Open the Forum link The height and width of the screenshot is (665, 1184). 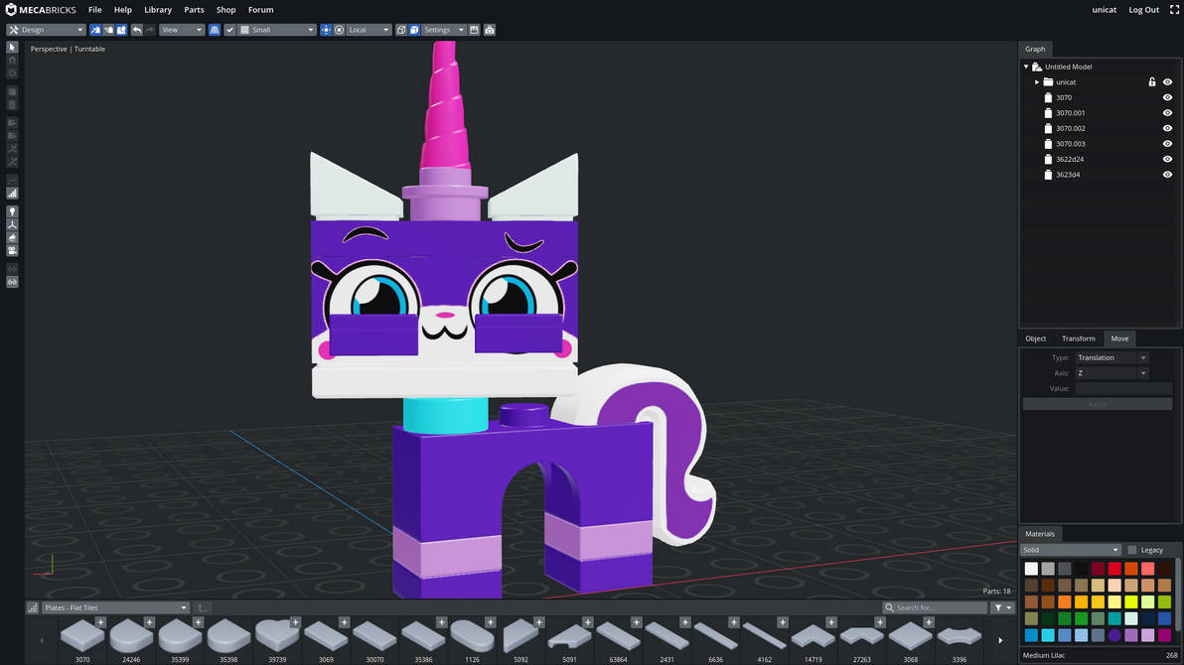[x=260, y=10]
